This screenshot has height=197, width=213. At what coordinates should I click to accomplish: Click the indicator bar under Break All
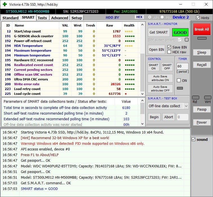[x=202, y=38]
